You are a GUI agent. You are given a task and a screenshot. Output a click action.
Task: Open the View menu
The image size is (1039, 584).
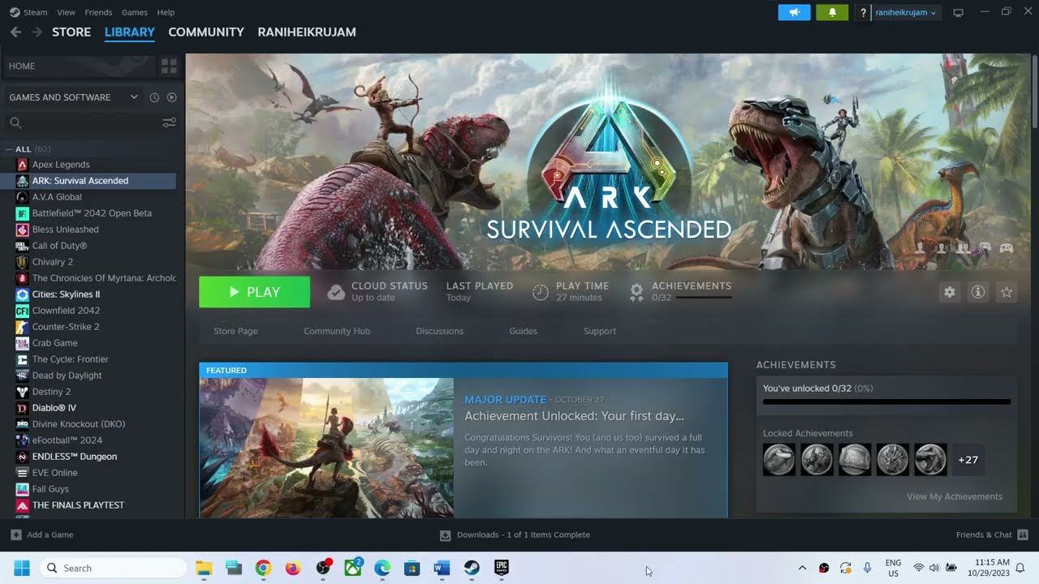[x=67, y=12]
